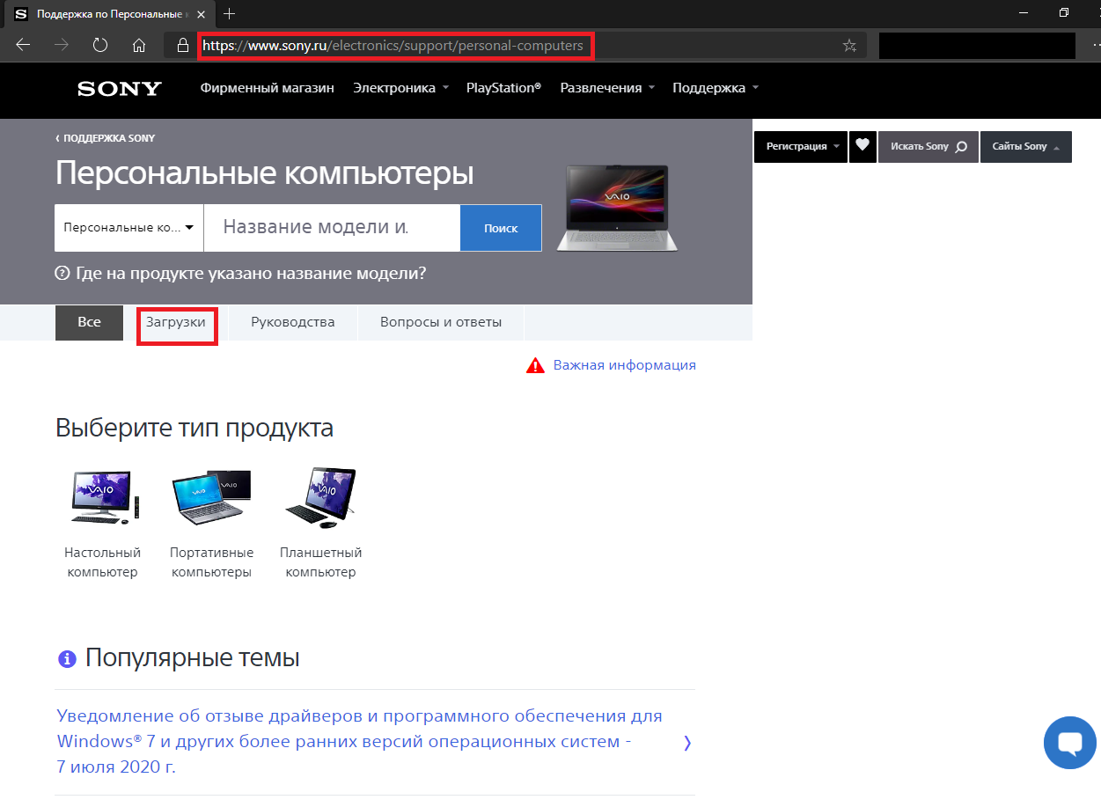Click the model name search field
Image resolution: width=1101 pixels, height=807 pixels.
(332, 228)
